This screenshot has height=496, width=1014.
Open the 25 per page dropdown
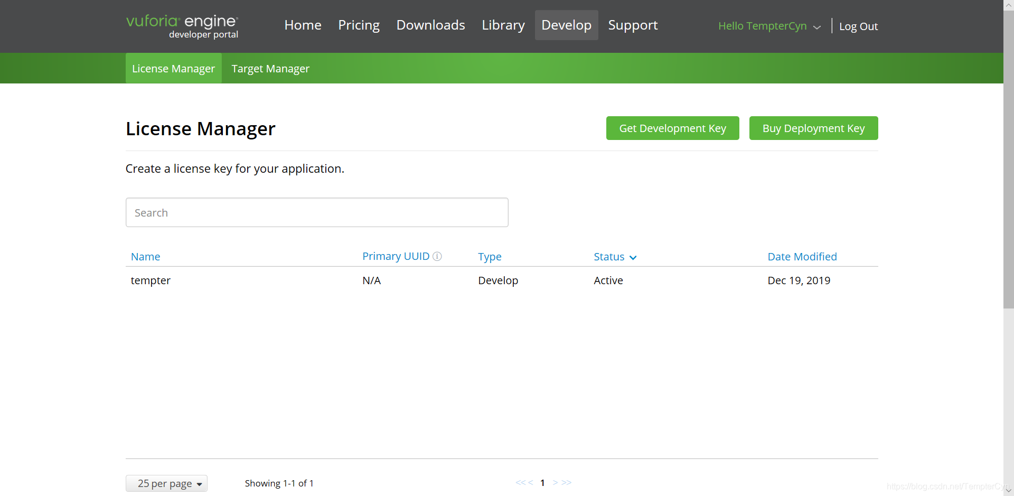[x=166, y=483]
